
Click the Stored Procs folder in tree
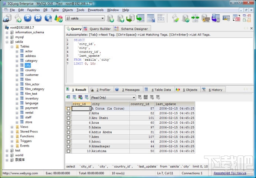29,131
